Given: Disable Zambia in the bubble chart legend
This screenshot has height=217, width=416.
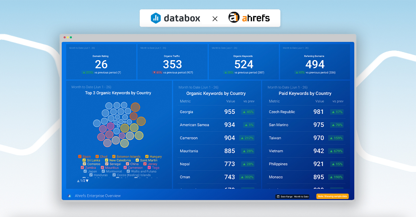Looking at the screenshot, I should point(82,168).
